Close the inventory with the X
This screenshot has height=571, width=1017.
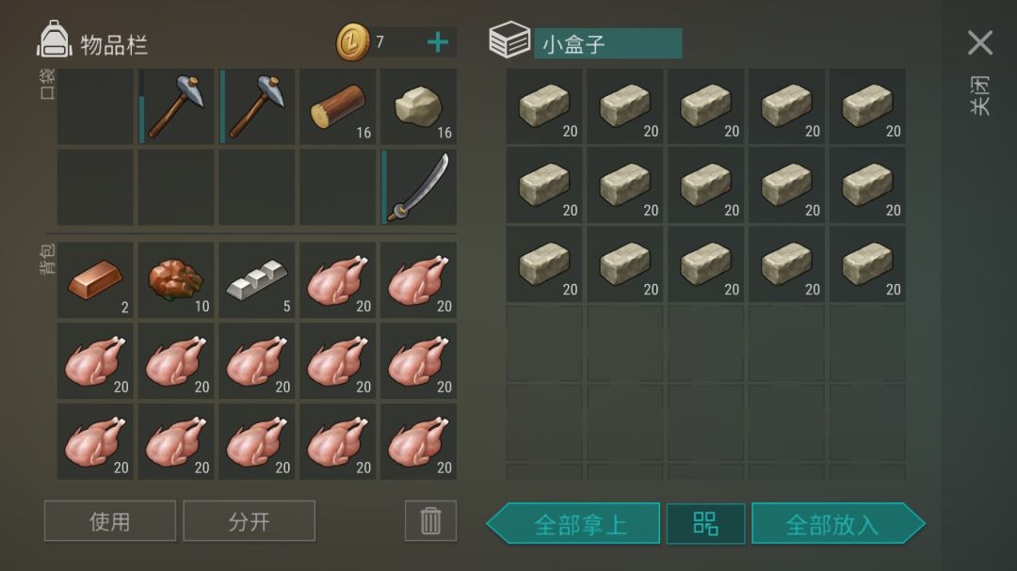(980, 42)
